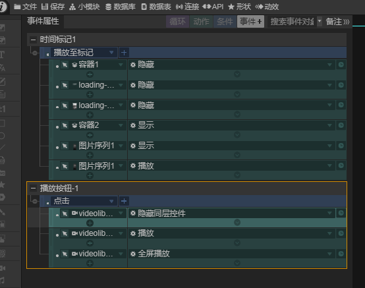Expand options chevron under 显示 for 容器2
This screenshot has width=365, height=288.
(237, 135)
